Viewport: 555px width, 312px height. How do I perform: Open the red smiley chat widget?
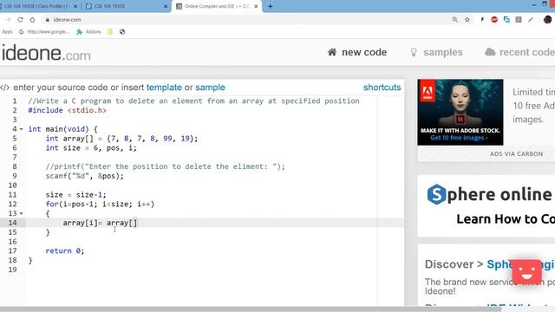526,272
